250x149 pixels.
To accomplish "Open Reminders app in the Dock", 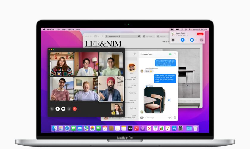I will pyautogui.click(x=118, y=128).
